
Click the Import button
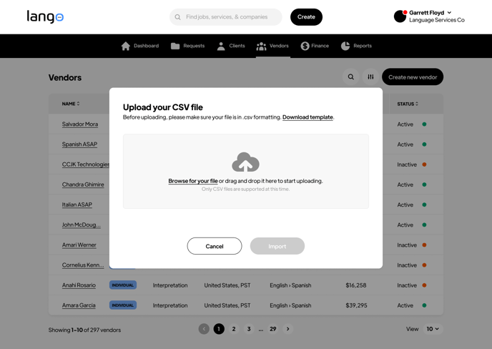point(277,246)
